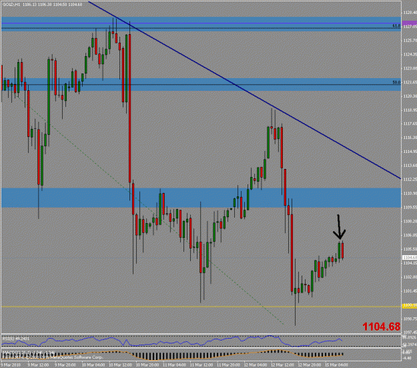Click the purple price tag on the axis
417x368 pixels.
pos(409,24)
